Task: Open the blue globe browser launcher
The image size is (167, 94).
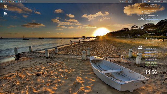Action: (16, 1)
